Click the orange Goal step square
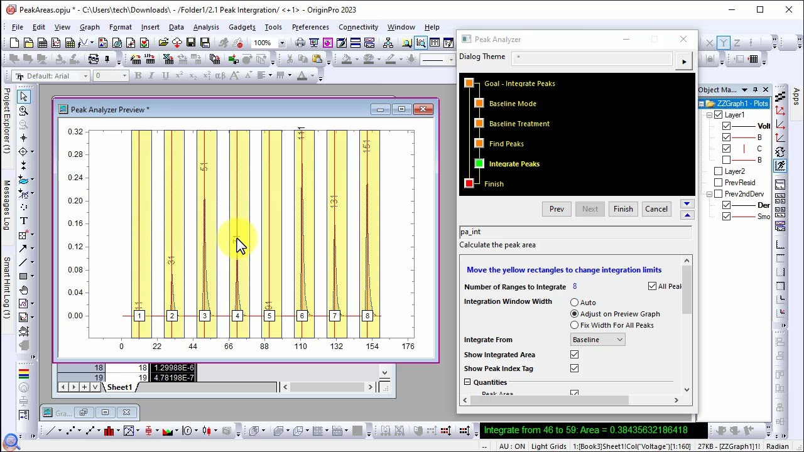Screen dimensions: 804x452 [469, 83]
